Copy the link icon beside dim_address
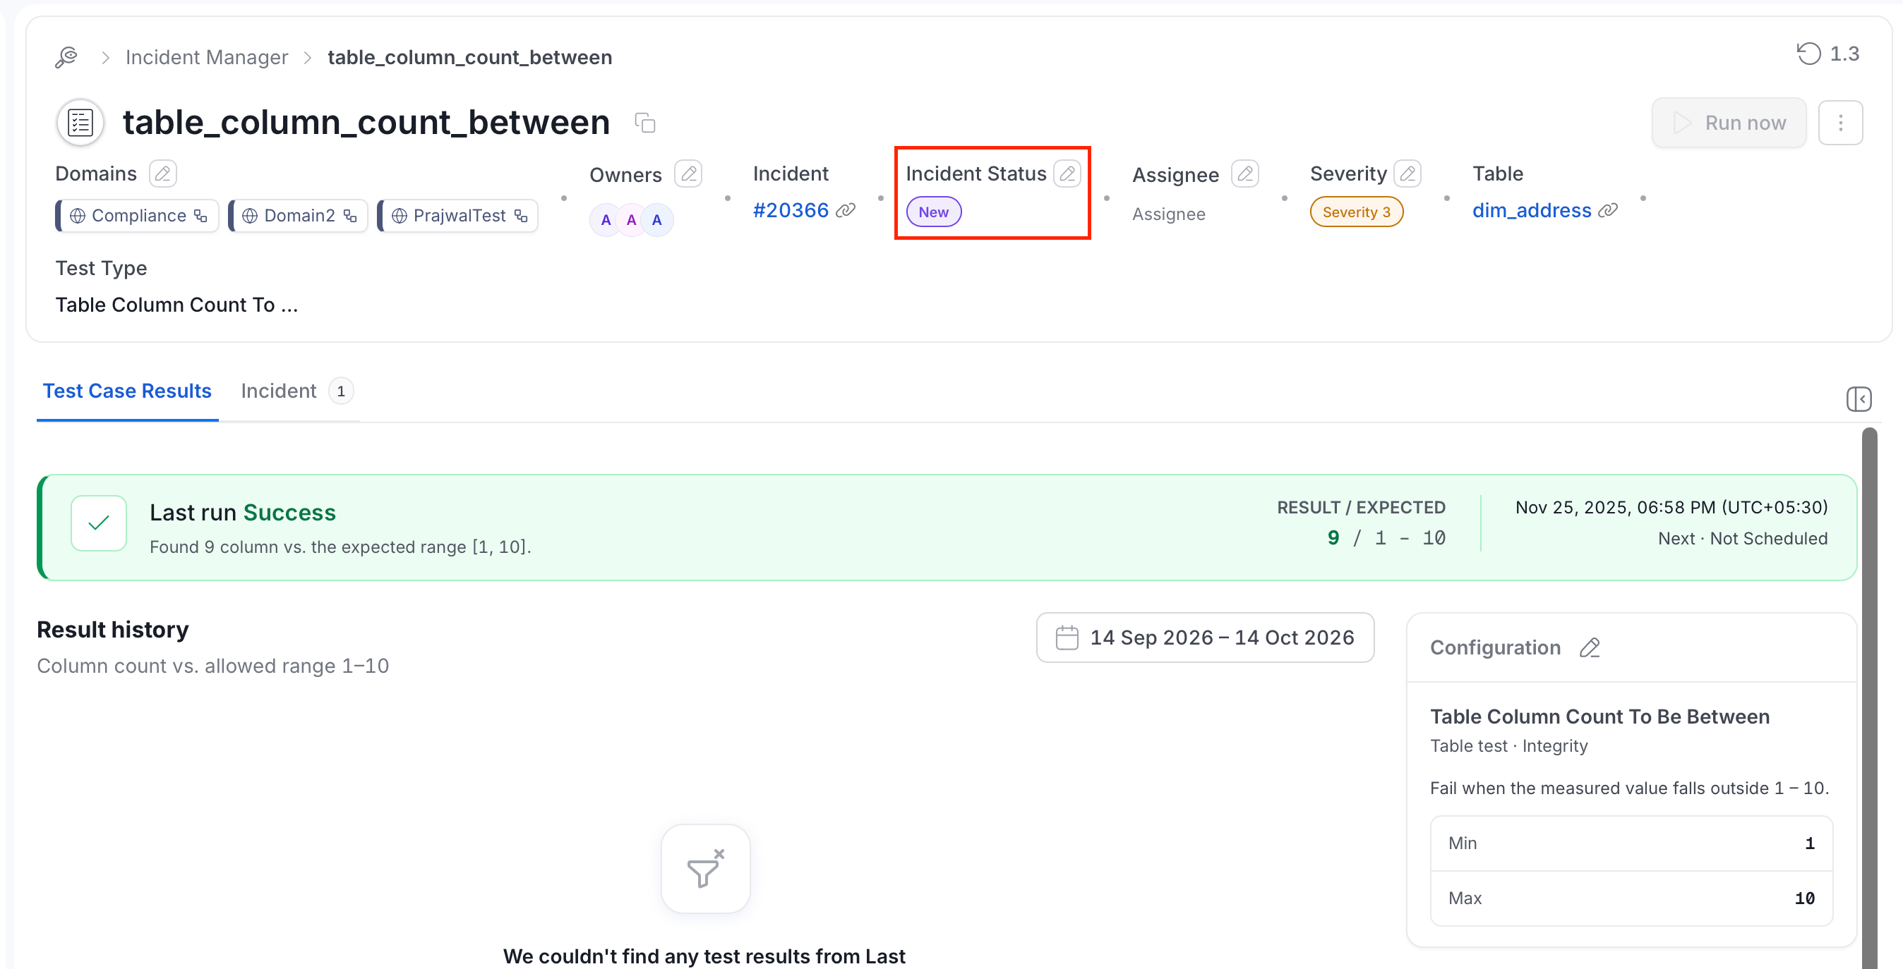The height and width of the screenshot is (969, 1903). pyautogui.click(x=1608, y=210)
